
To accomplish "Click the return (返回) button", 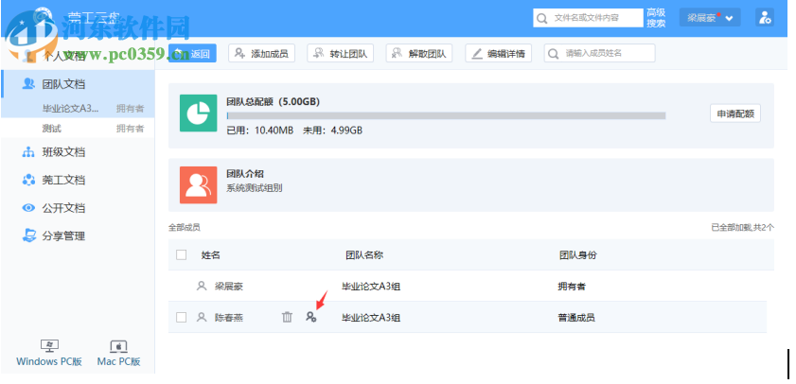I will [x=192, y=53].
